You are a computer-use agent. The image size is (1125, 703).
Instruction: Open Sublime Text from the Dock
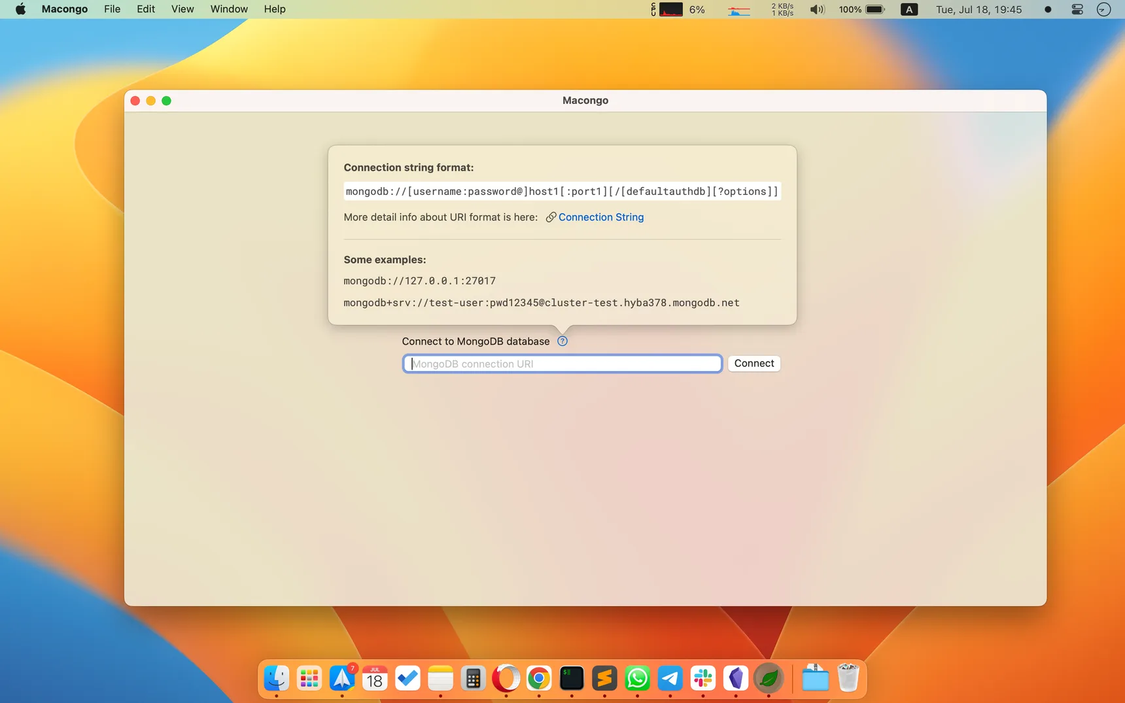pos(604,679)
